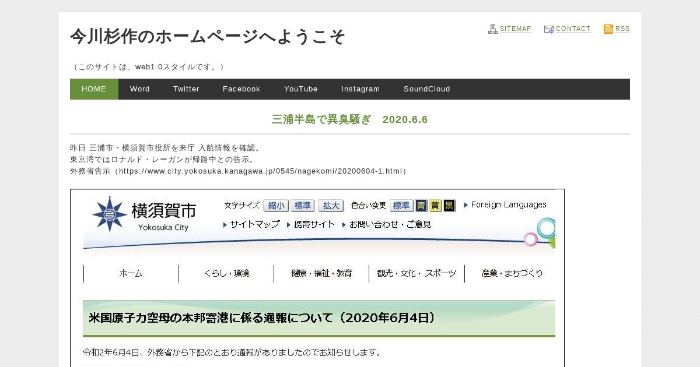The width and height of the screenshot is (700, 367).
Task: Open 携帯サイト link
Action: [314, 224]
